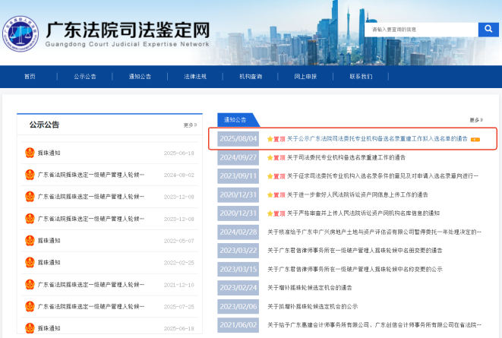This screenshot has width=502, height=338.
Task: Click the emblem icon beside the 2025-06-19 摇珠通知
Action: point(29,153)
